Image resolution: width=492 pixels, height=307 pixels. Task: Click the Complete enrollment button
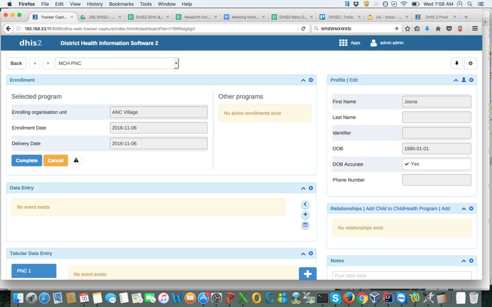click(27, 160)
